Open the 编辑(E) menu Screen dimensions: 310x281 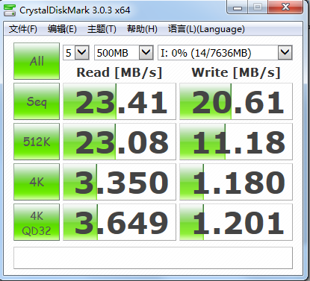point(62,29)
